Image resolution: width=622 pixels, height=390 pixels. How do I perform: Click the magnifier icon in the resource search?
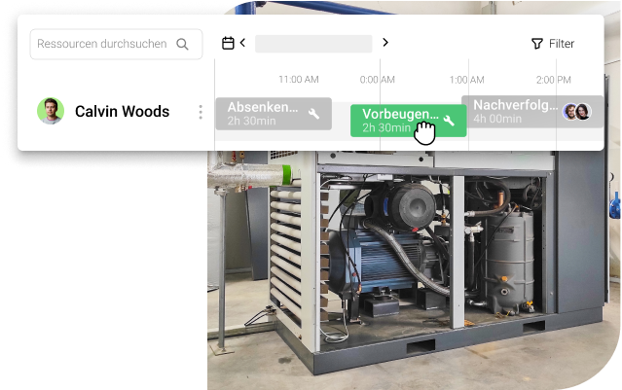(183, 44)
